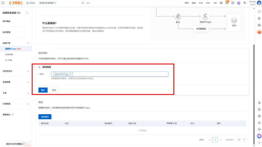This screenshot has width=262, height=147.
Task: Click the help question mark in top bar
Action: (233, 3)
